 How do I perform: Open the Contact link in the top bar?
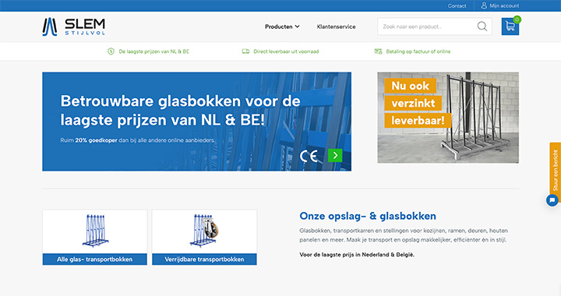click(457, 5)
